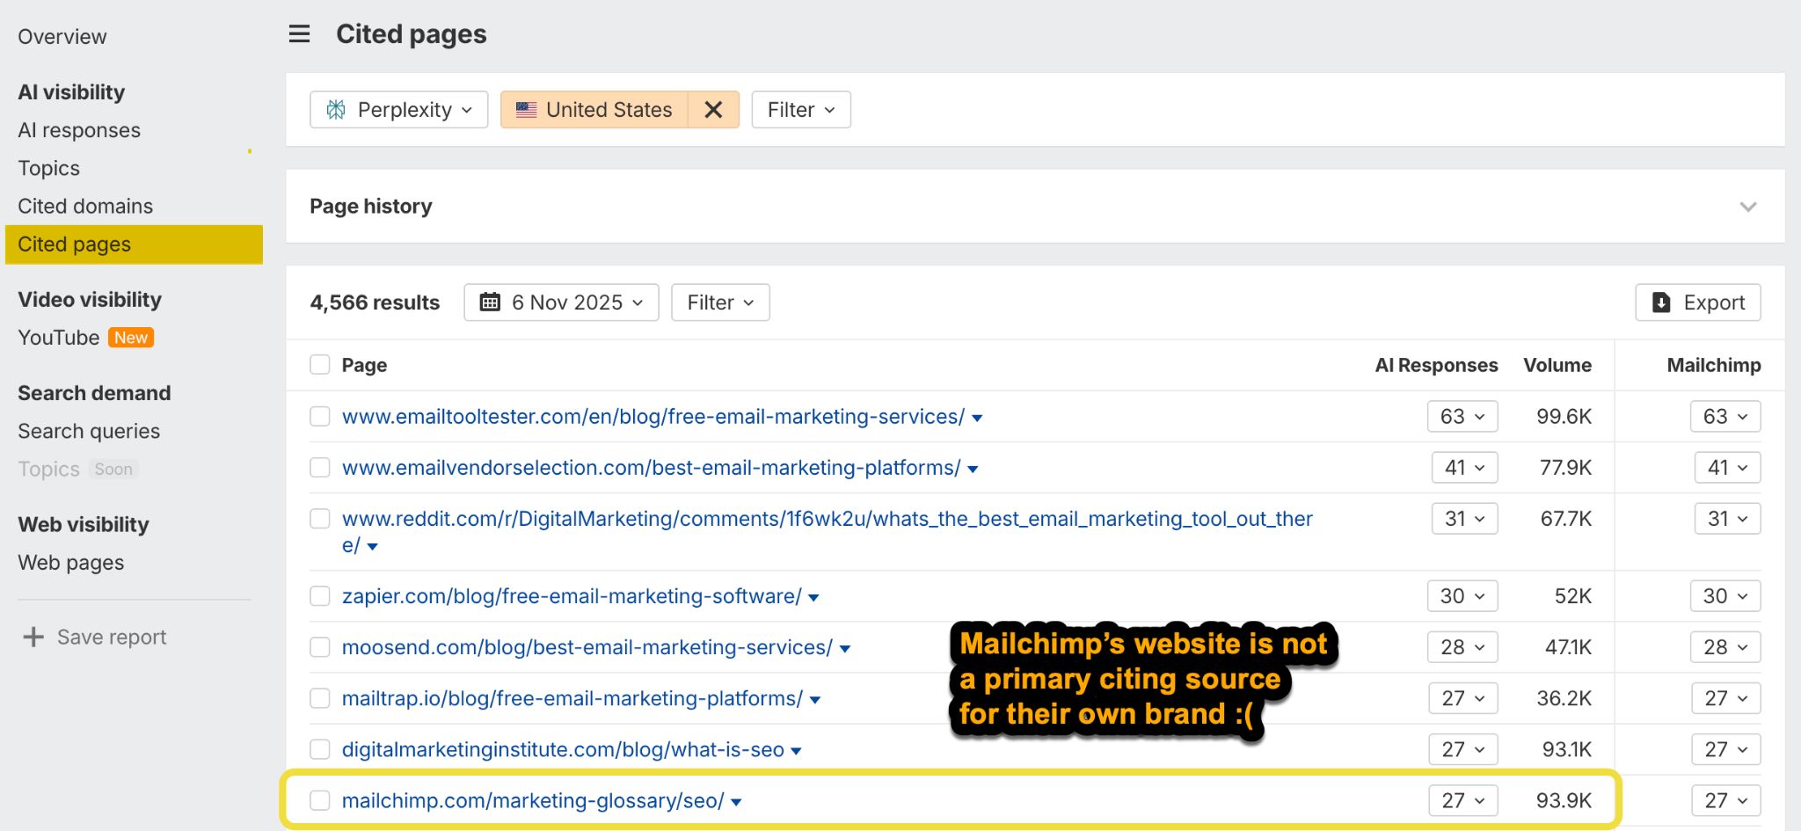Remove the United States filter with X

(713, 110)
